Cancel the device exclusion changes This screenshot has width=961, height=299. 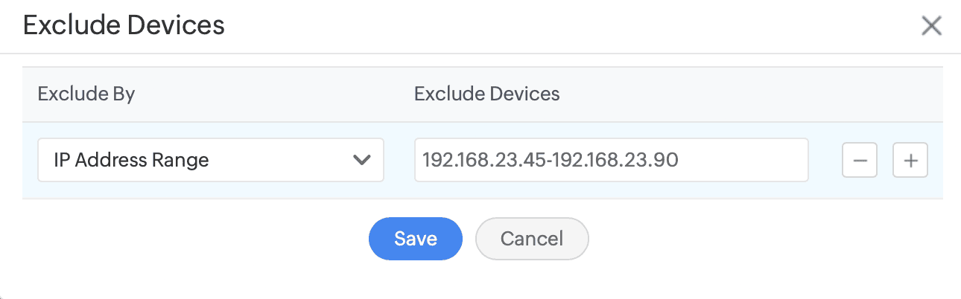coord(532,239)
